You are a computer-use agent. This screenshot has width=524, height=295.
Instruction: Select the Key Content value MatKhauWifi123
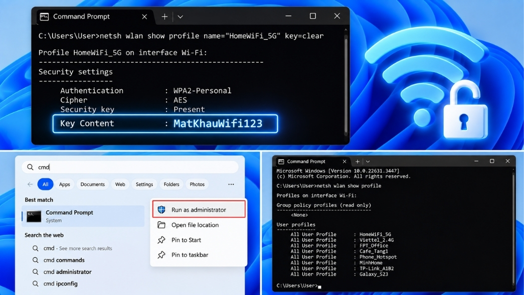click(218, 123)
